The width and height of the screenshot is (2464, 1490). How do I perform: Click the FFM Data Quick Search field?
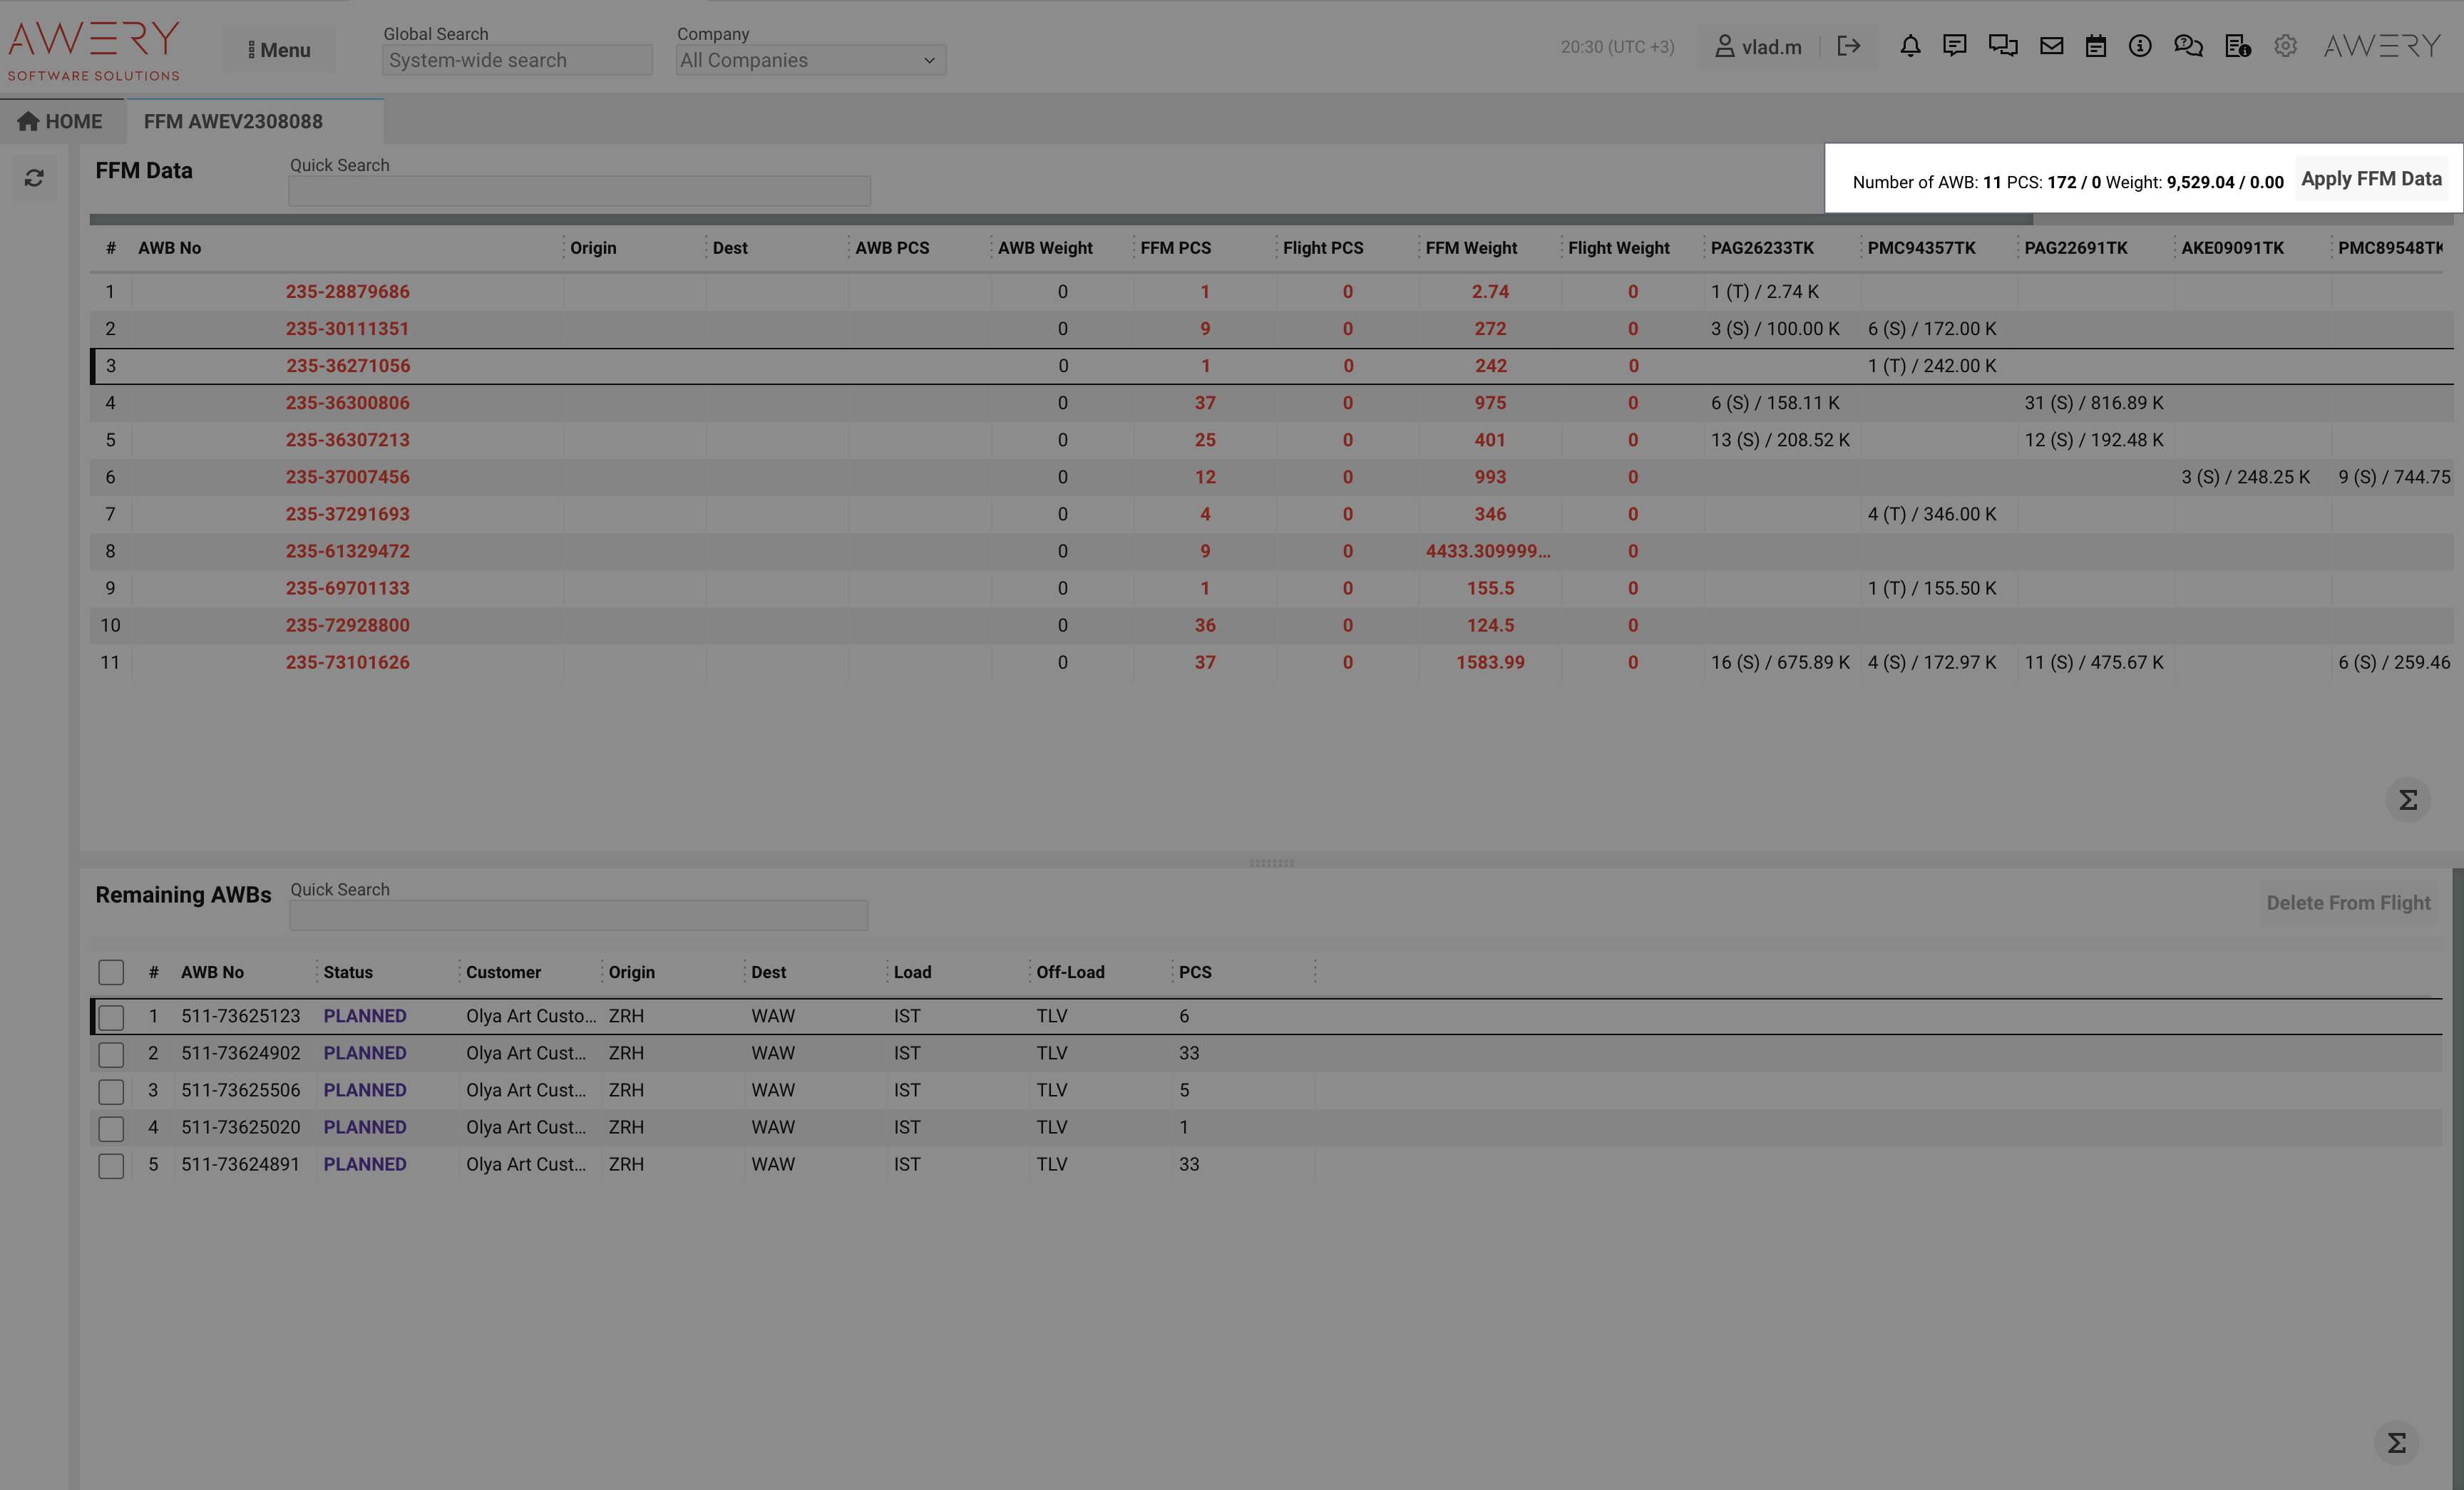(579, 191)
